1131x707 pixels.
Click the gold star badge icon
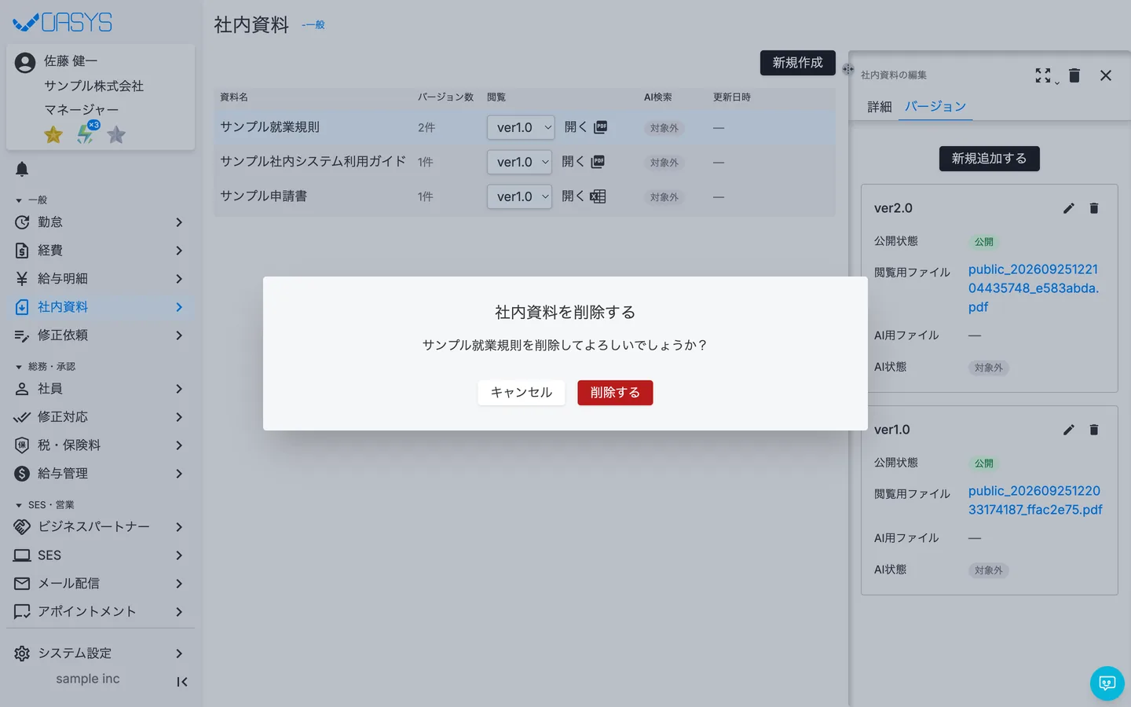(53, 134)
